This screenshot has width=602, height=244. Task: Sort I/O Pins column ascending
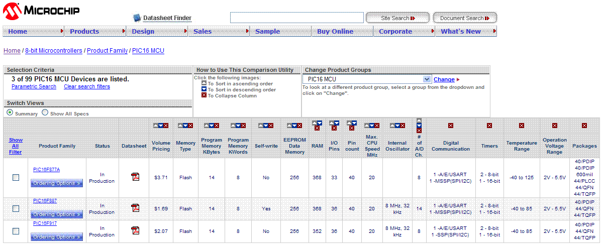point(331,123)
